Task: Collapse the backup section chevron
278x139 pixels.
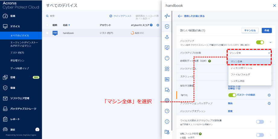Action: tap(270, 42)
